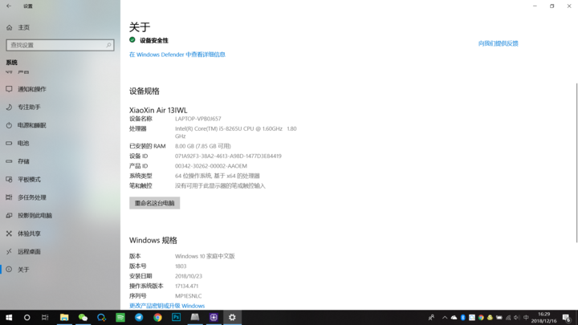Open WeChat from the taskbar
The image size is (578, 325).
pos(83,318)
